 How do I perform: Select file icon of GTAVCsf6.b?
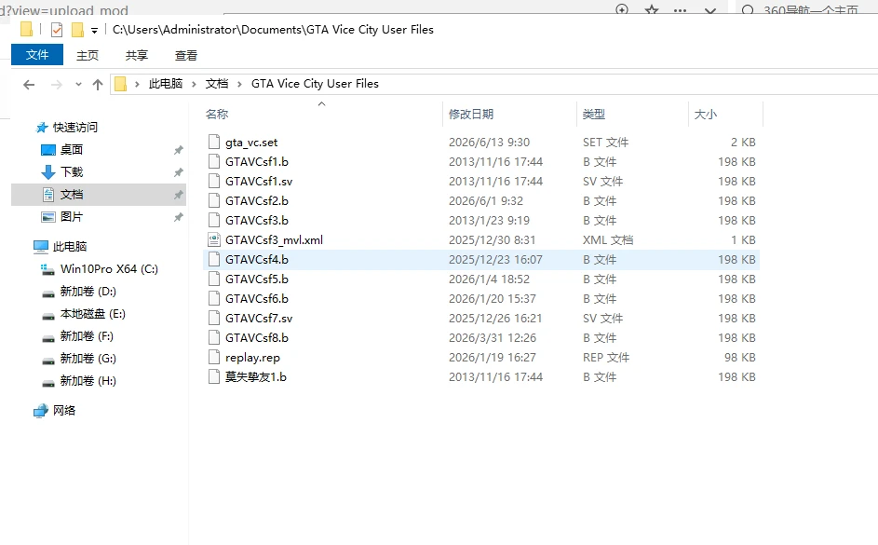pyautogui.click(x=214, y=298)
